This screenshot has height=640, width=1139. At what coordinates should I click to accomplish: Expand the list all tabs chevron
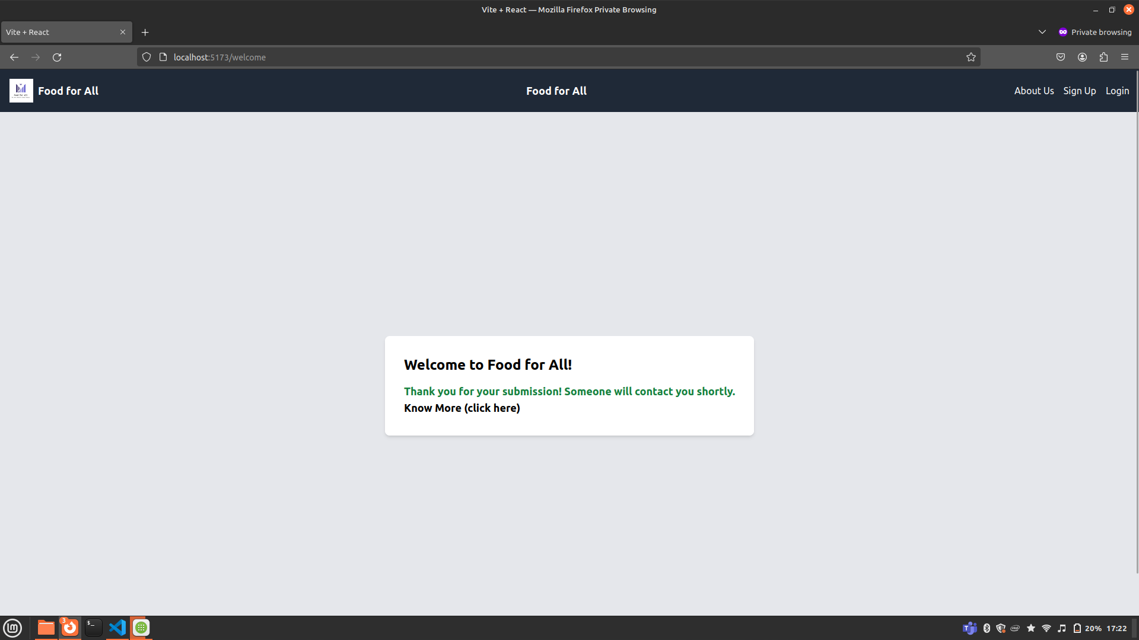[1042, 32]
